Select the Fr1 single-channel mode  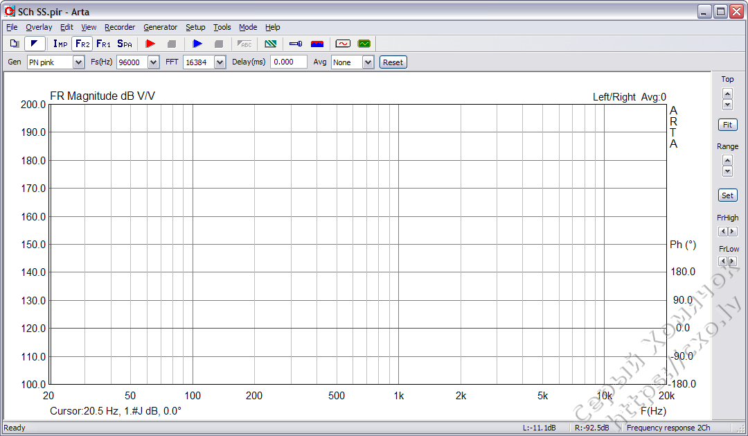tap(104, 43)
